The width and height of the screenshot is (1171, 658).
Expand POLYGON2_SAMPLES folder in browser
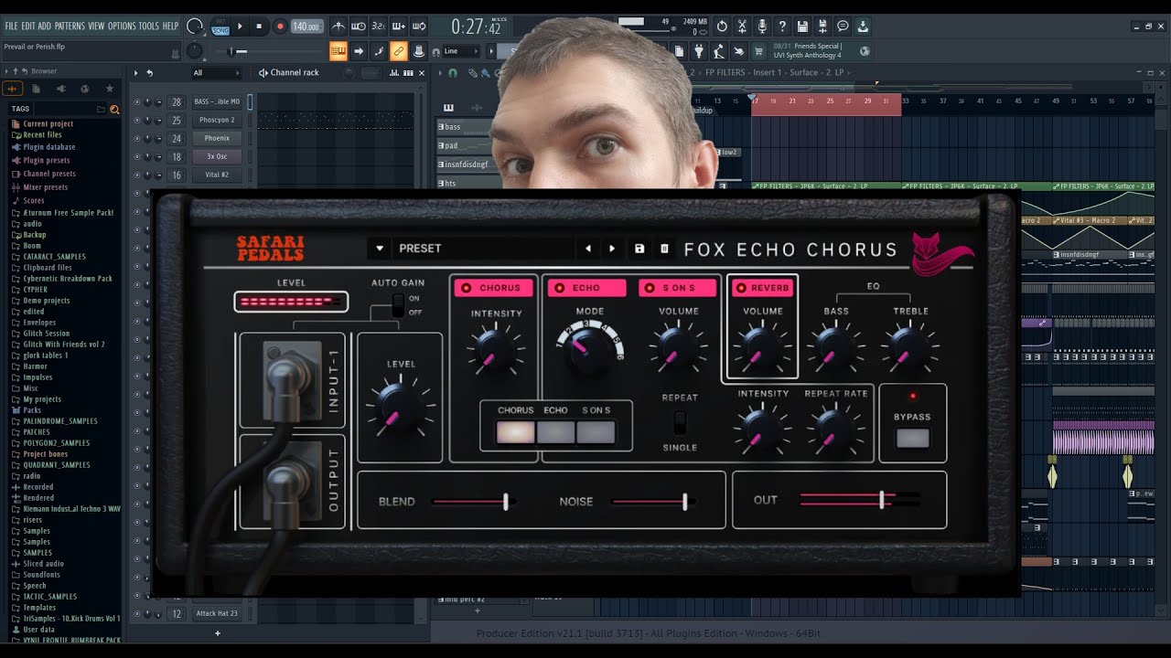coord(57,443)
